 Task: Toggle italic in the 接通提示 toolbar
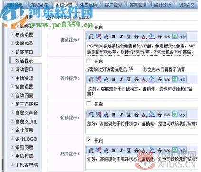(x=121, y=36)
